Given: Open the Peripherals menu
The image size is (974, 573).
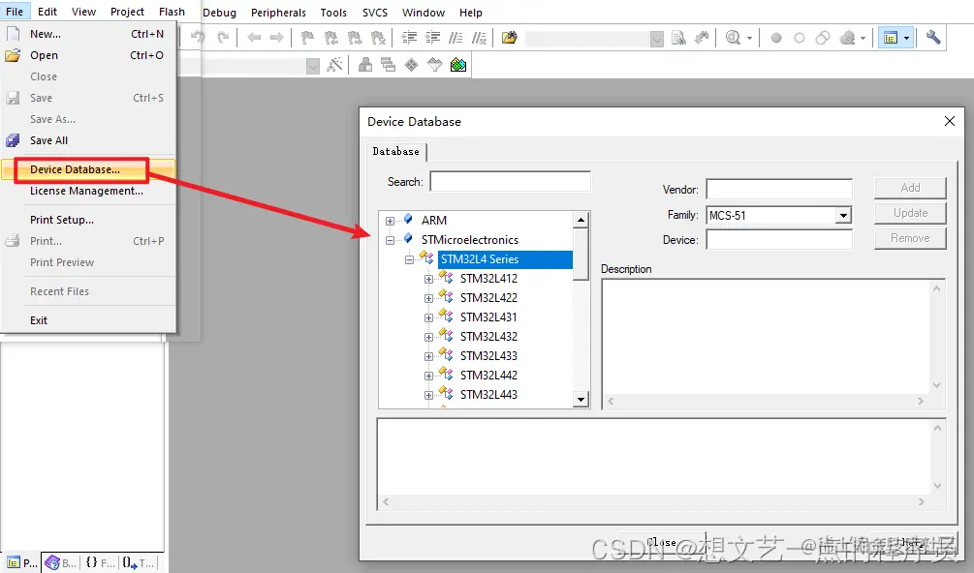Looking at the screenshot, I should (278, 13).
